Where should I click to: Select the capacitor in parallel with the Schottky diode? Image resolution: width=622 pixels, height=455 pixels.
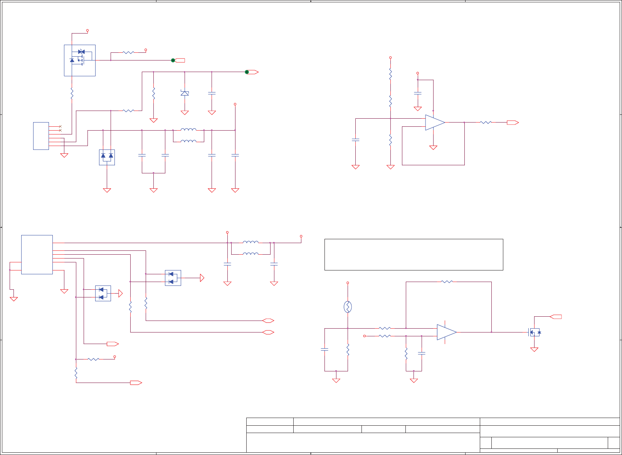pyautogui.click(x=212, y=93)
